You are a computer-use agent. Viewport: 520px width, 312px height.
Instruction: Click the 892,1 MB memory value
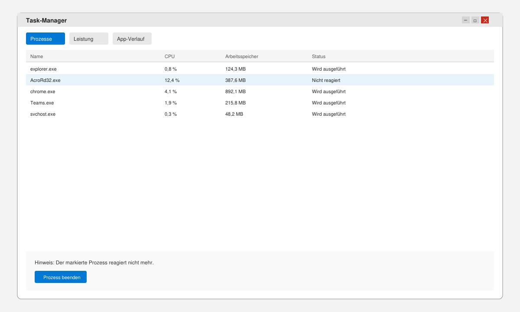[235, 91]
